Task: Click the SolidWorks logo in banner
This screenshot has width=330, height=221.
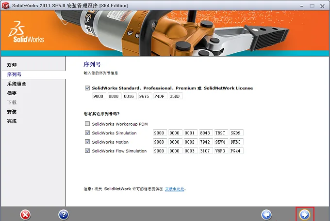Action: [x=26, y=31]
